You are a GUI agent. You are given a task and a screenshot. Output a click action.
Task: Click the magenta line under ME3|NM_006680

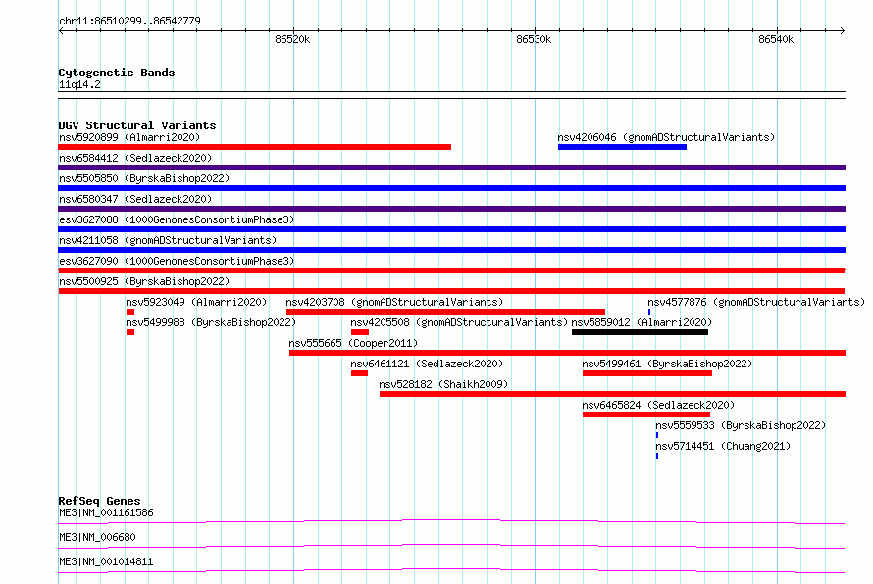click(451, 546)
